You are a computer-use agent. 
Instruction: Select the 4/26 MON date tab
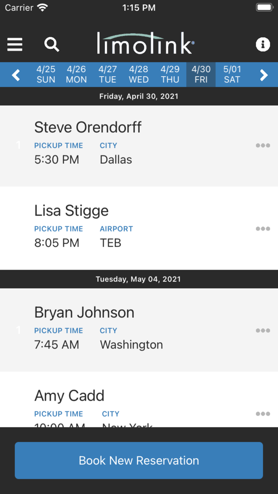[x=76, y=75]
